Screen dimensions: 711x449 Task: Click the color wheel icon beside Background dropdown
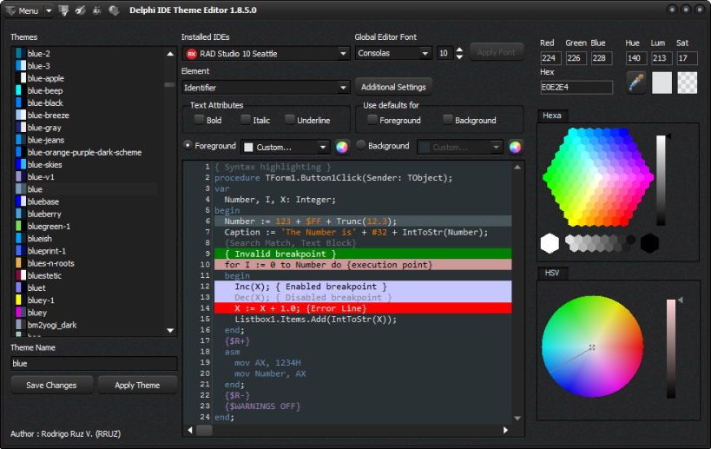click(x=515, y=147)
